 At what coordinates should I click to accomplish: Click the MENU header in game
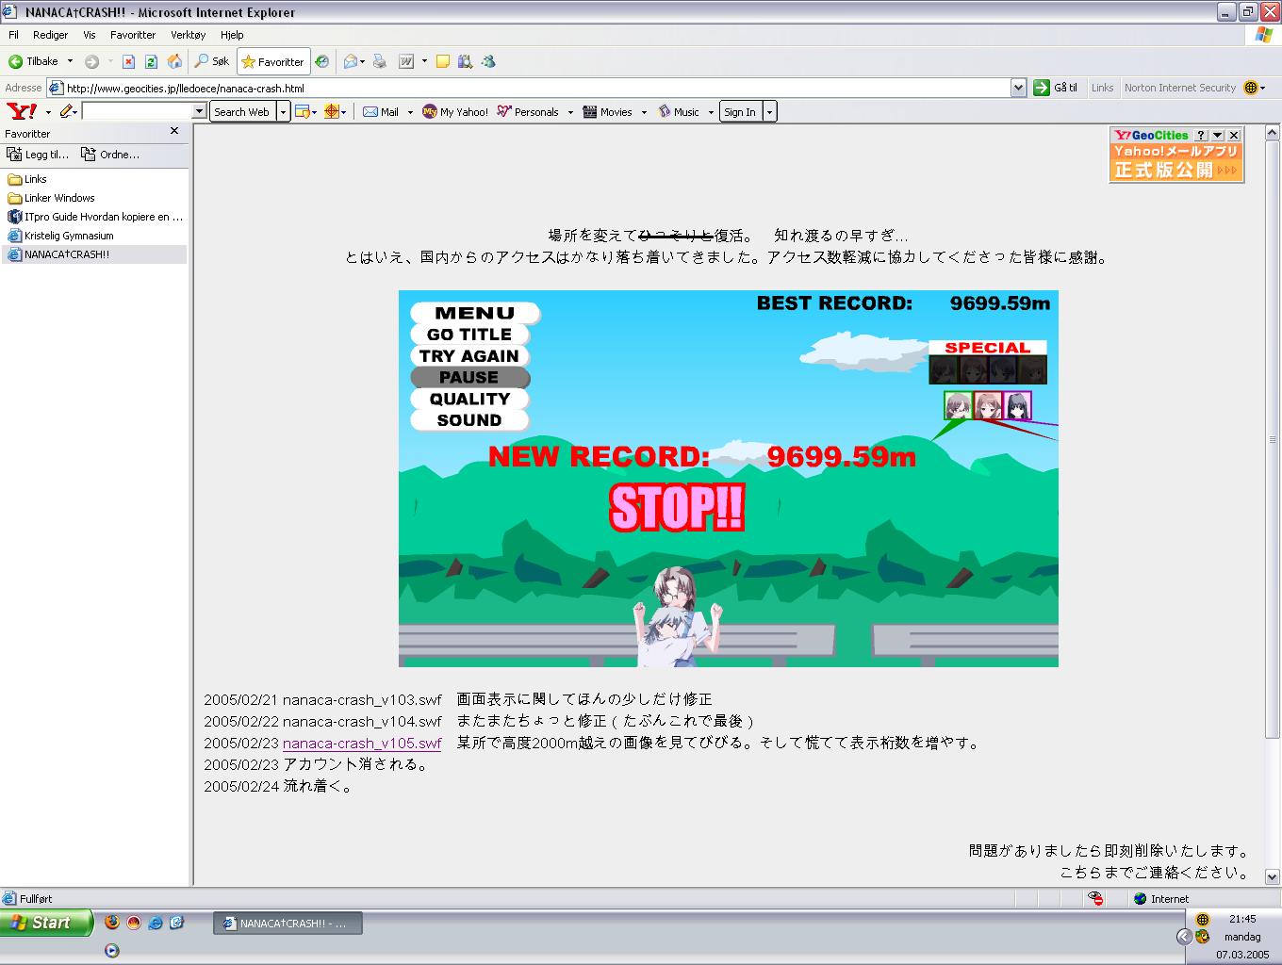coord(475,313)
